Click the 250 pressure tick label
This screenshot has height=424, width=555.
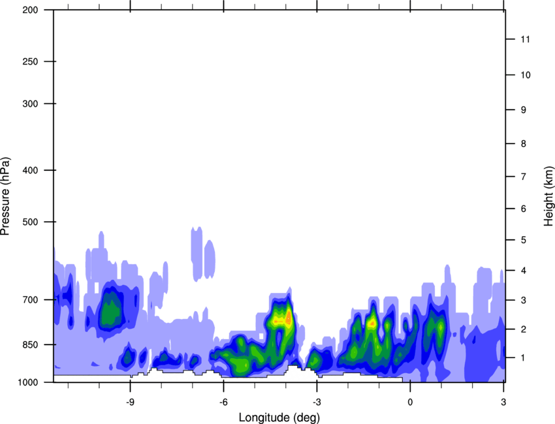[31, 61]
